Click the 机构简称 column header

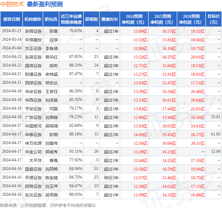[x=33, y=19]
